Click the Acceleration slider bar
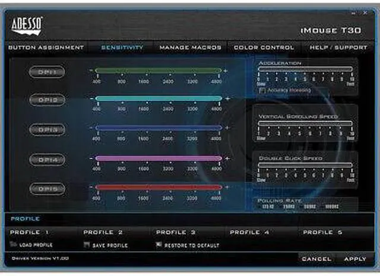 (x=306, y=70)
